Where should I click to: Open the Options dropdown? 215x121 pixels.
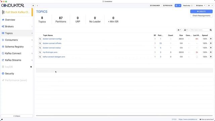pyautogui.click(x=201, y=5)
